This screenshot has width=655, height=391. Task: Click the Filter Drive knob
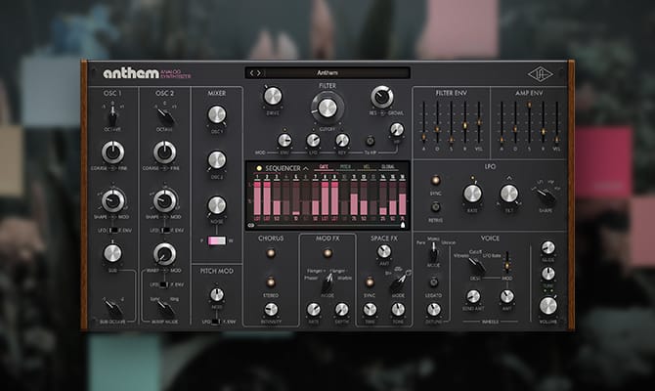[x=273, y=96]
